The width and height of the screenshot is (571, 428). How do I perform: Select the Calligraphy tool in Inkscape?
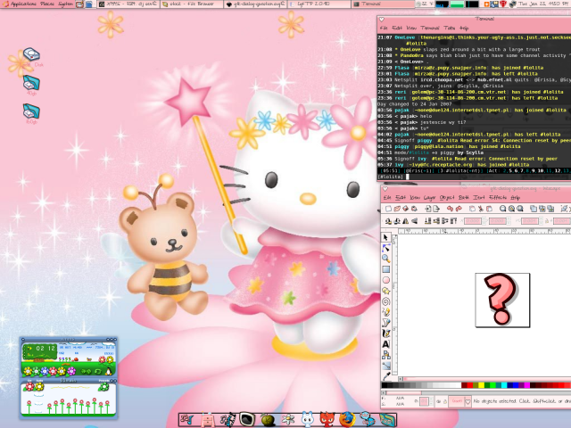(385, 333)
